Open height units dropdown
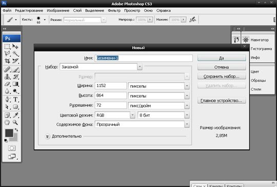The width and height of the screenshot is (277, 187). 187,96
